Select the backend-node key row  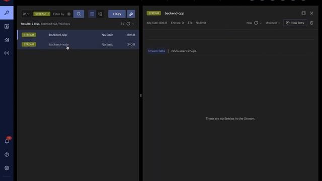(x=78, y=44)
